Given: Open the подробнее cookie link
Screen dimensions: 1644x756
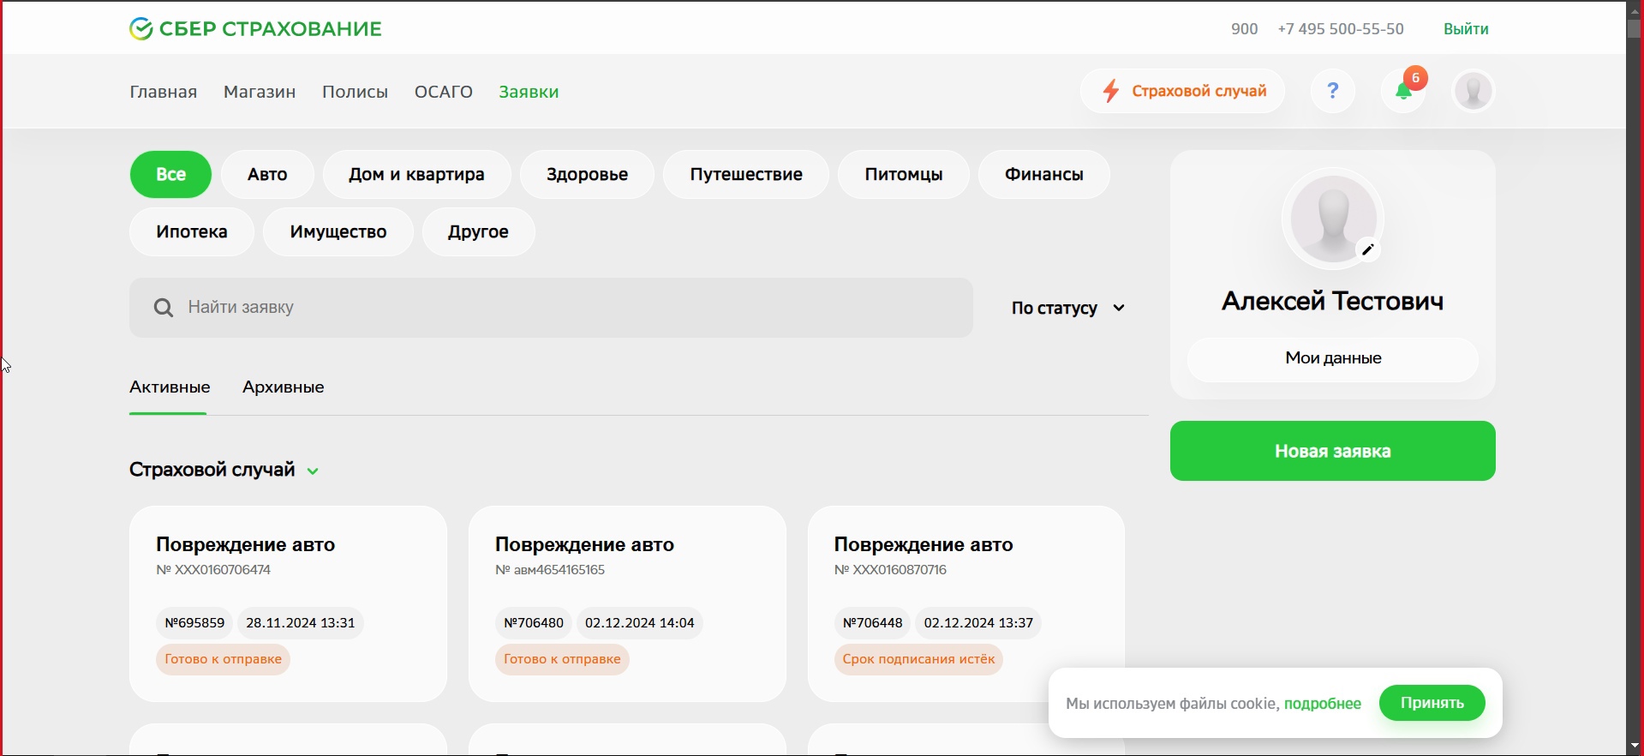Looking at the screenshot, I should point(1323,705).
